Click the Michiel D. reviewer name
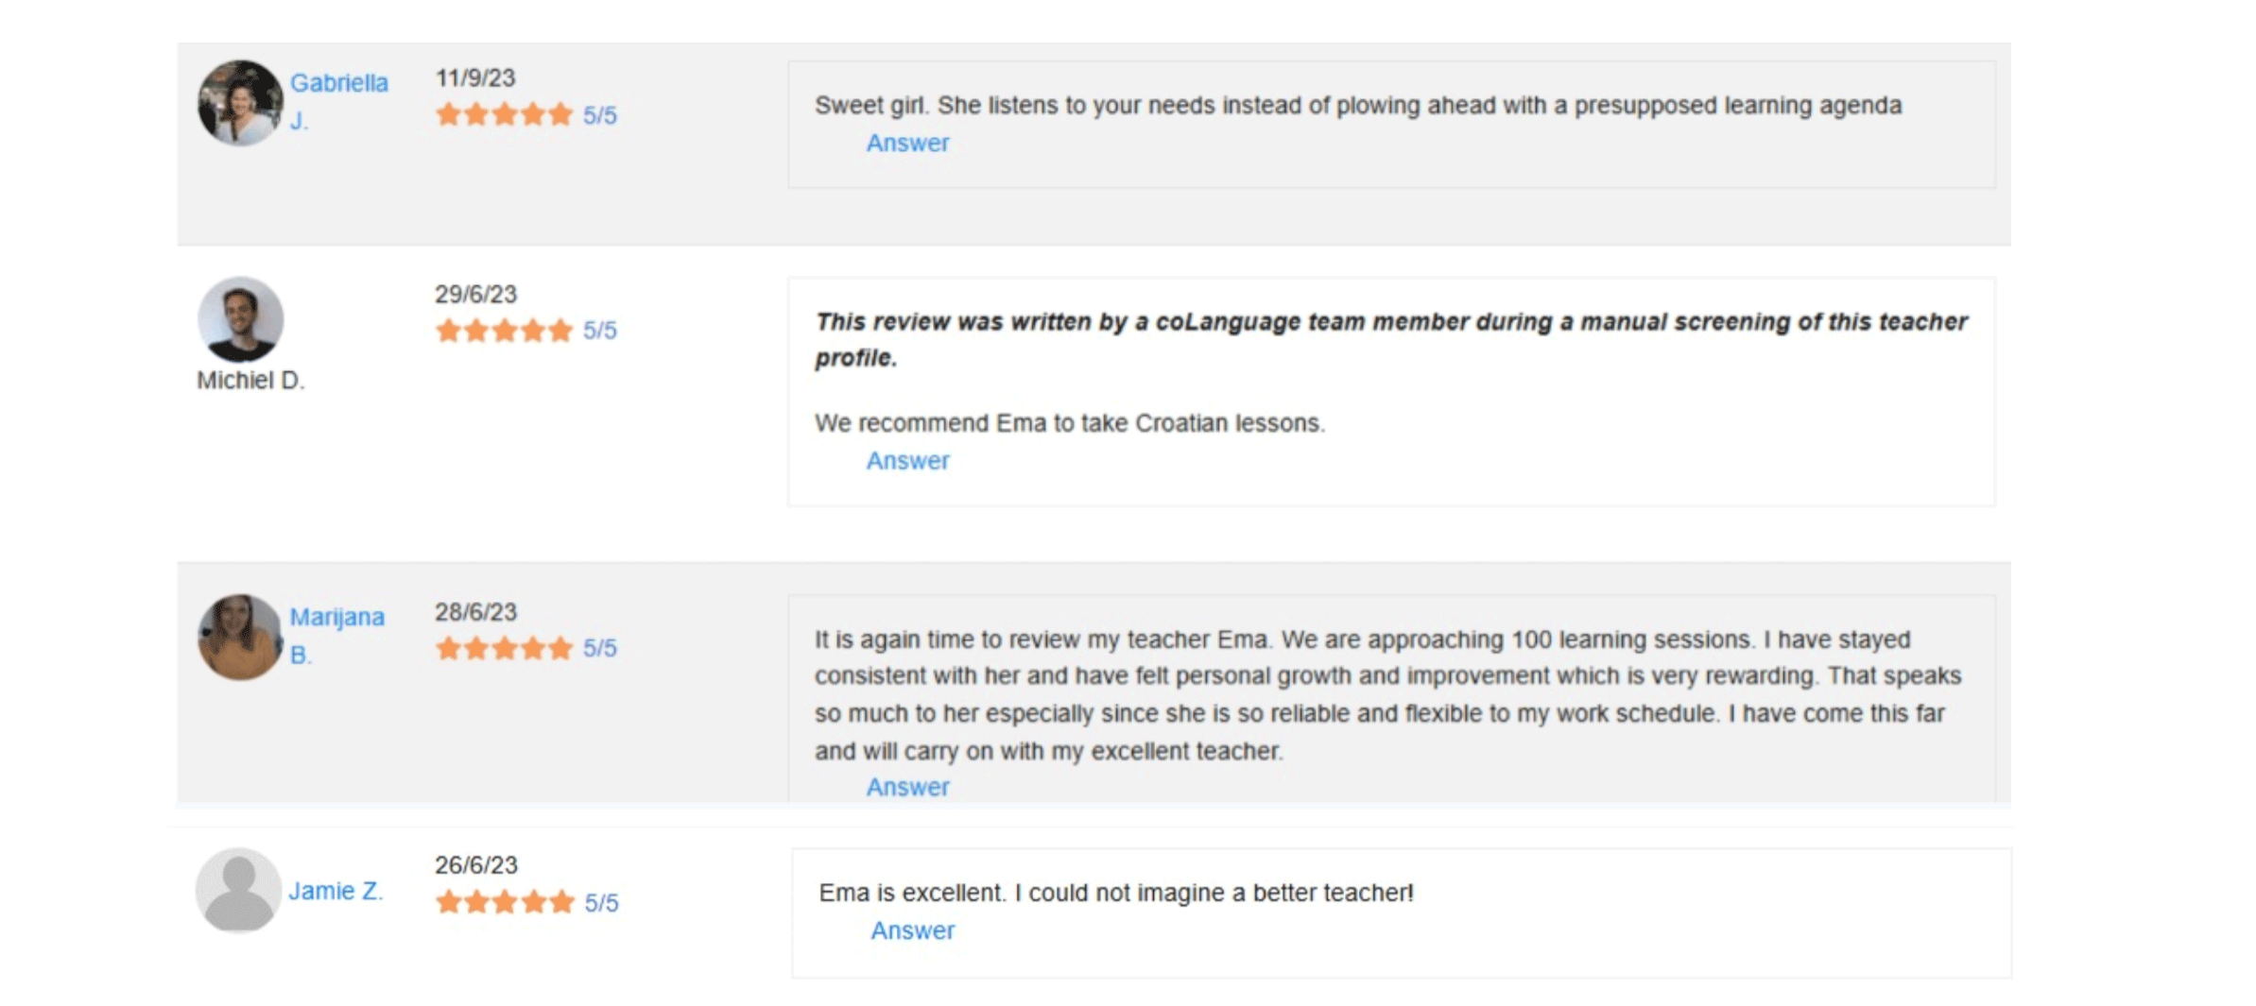Image resolution: width=2256 pixels, height=1006 pixels. click(x=250, y=380)
